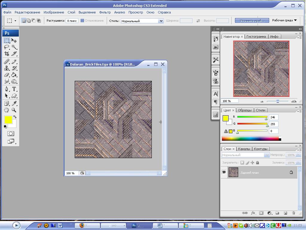Image resolution: width=306 pixels, height=230 pixels.
Task: Activate the Eyedropper tool
Action: [14, 103]
